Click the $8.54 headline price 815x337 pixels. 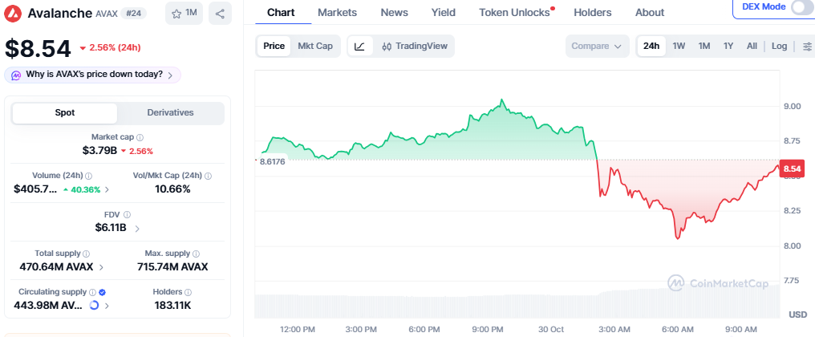pyautogui.click(x=38, y=48)
